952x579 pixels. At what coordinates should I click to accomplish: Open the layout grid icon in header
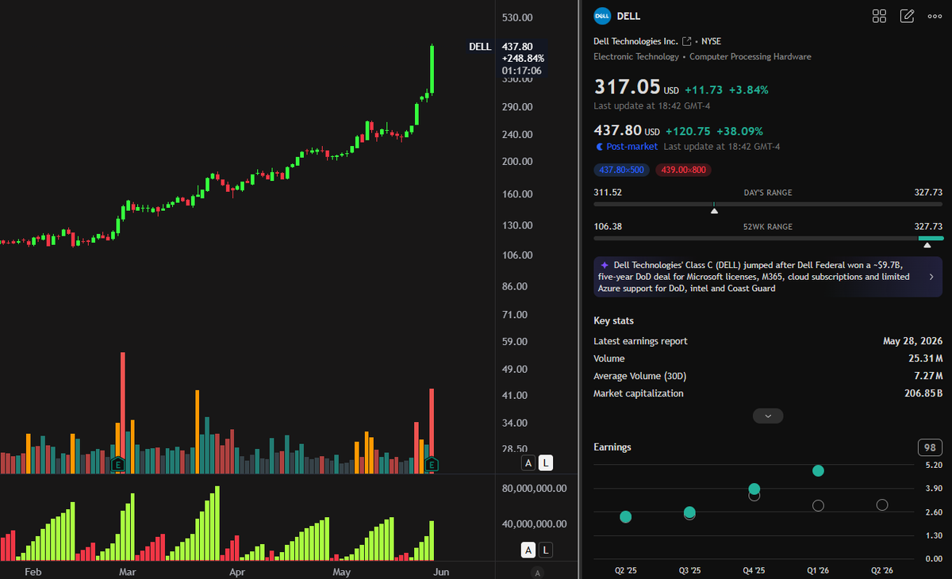[x=879, y=16]
